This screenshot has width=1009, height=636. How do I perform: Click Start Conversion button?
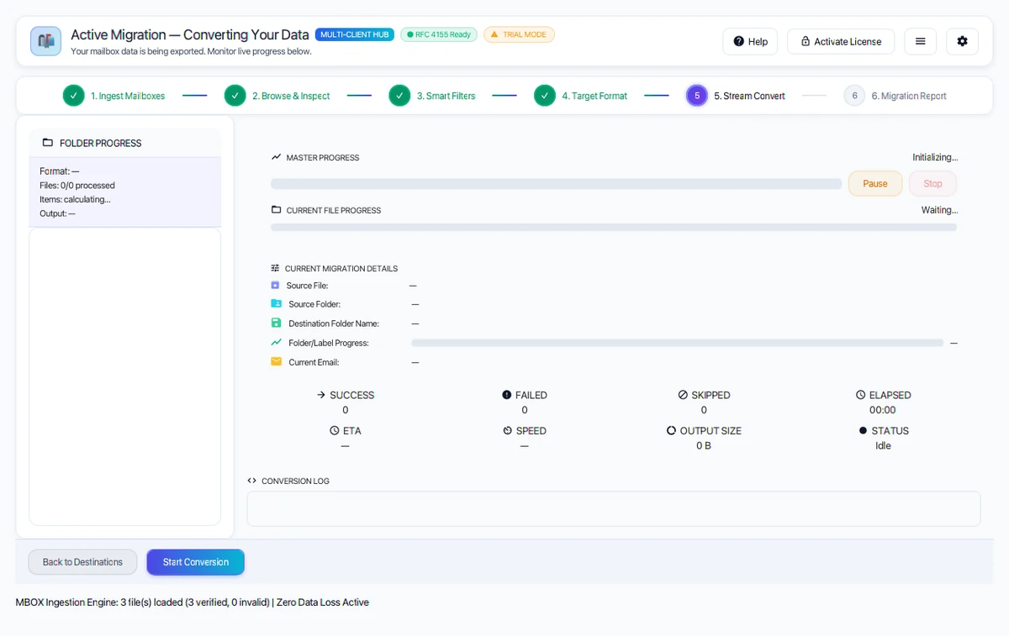[195, 562]
